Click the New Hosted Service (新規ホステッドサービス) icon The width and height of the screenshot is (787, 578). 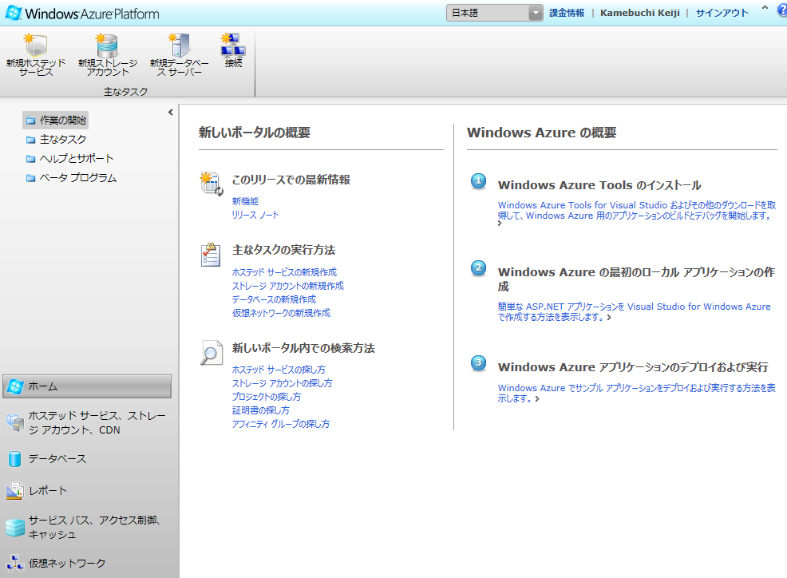pyautogui.click(x=36, y=46)
